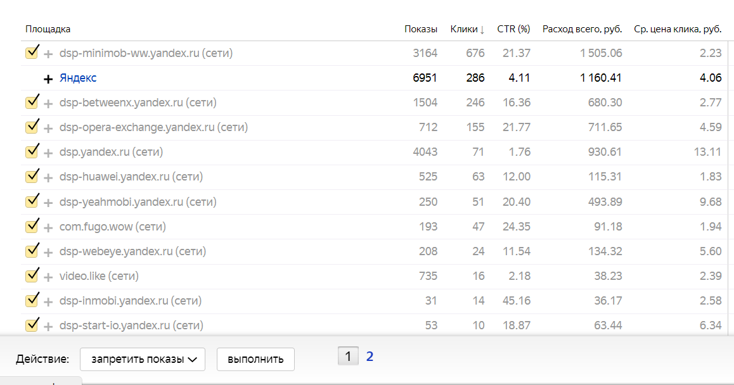
Task: Click video.like (сети) platform name
Action: [x=99, y=277]
